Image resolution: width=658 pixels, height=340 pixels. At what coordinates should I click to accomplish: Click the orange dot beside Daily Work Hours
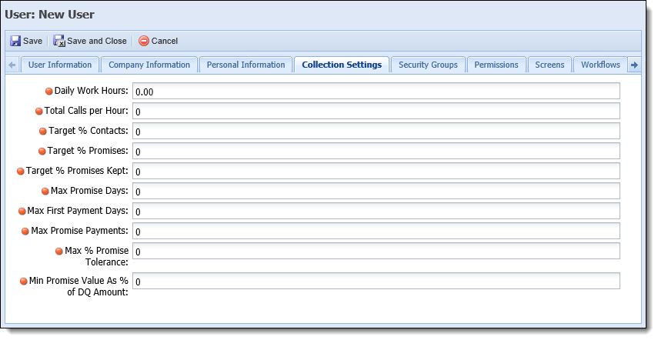click(x=49, y=91)
